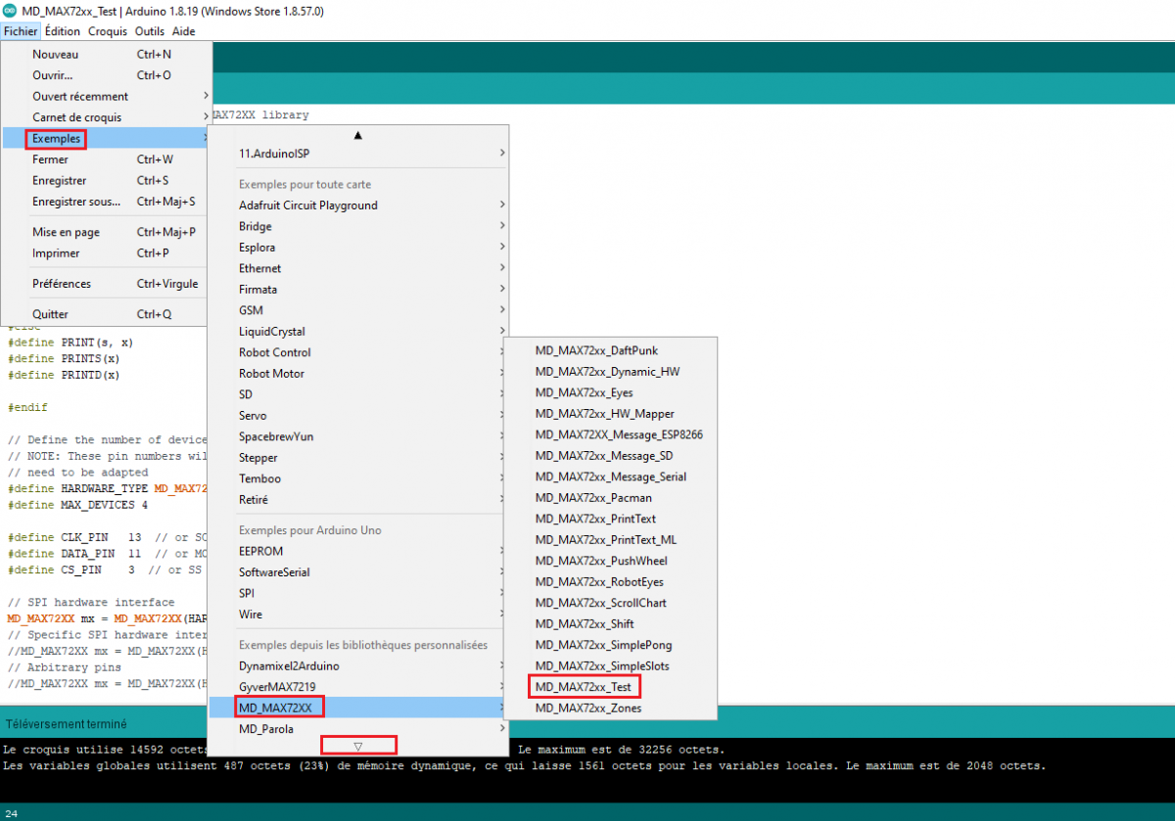1175x821 pixels.
Task: Open the Wire examples entry
Action: point(357,615)
